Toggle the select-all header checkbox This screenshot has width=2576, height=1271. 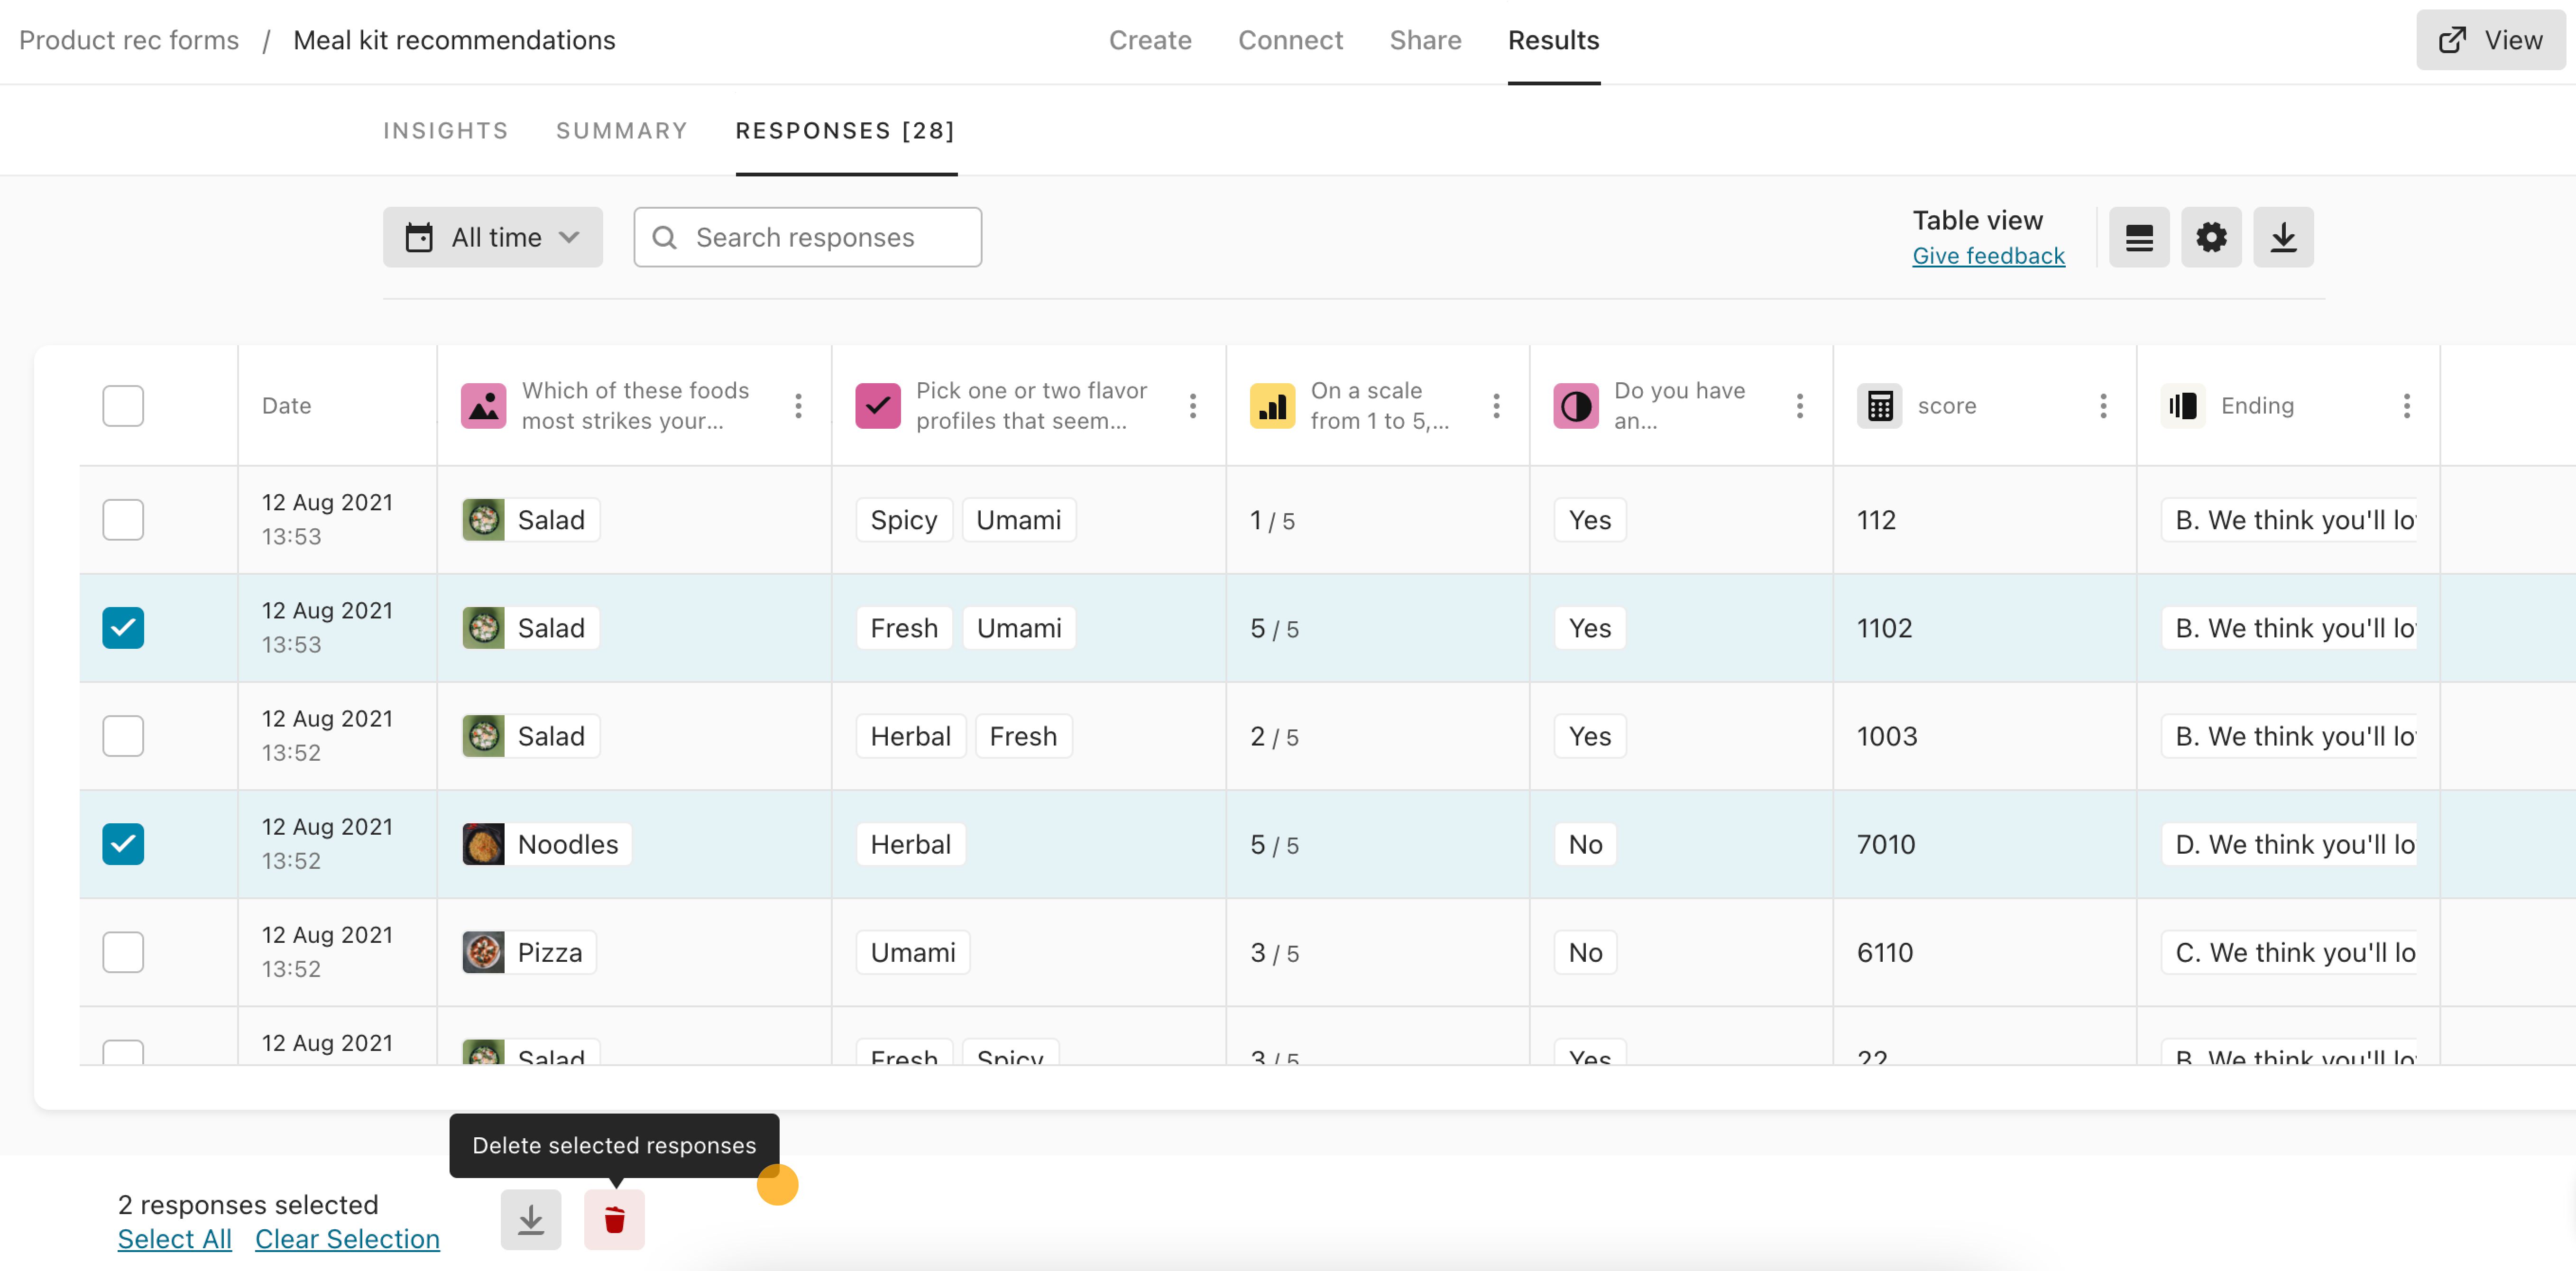click(123, 405)
